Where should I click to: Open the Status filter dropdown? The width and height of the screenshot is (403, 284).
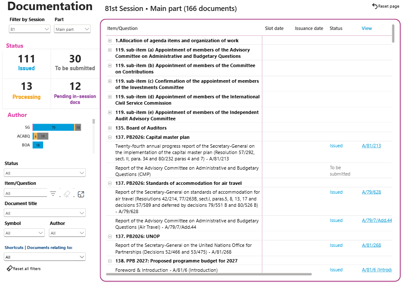coord(45,173)
